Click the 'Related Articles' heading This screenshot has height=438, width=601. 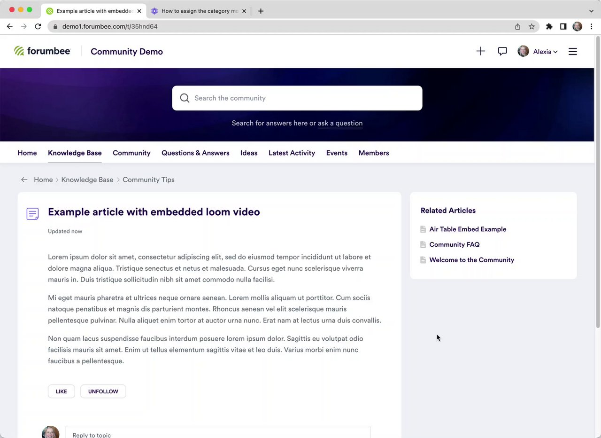pyautogui.click(x=448, y=211)
